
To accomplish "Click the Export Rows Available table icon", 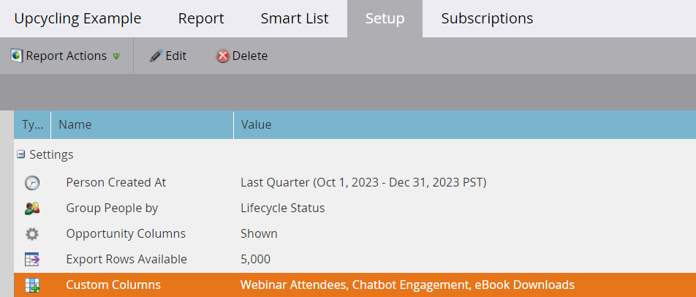I will click(x=32, y=260).
